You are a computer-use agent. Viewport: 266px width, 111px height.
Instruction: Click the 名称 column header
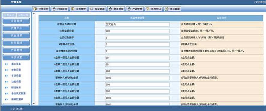[x=67, y=18]
